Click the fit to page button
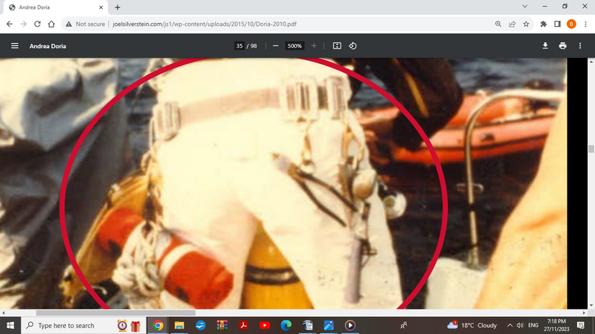The image size is (595, 334). 337,46
